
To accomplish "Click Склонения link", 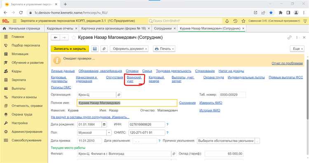I will [x=187, y=103].
